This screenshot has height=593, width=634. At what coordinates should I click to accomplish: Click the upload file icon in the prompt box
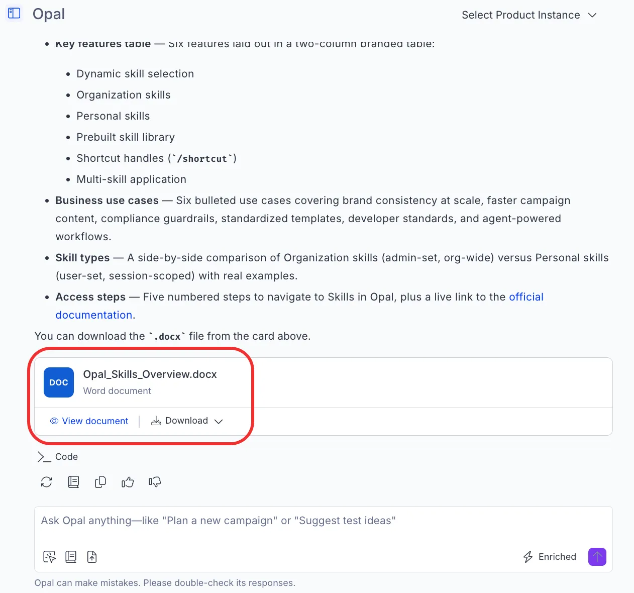tap(92, 557)
